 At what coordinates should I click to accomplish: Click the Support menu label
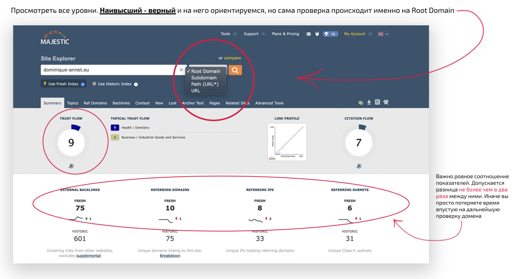coord(251,34)
